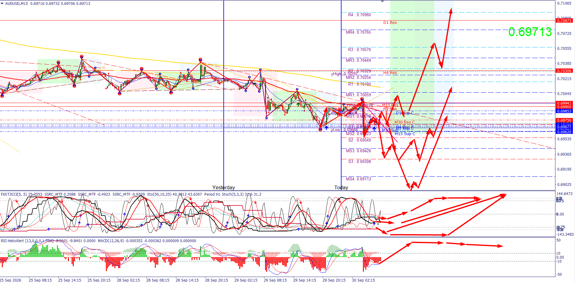Select the red 0.69750 price tag on the axis
The width and height of the screenshot is (575, 284).
564,120
